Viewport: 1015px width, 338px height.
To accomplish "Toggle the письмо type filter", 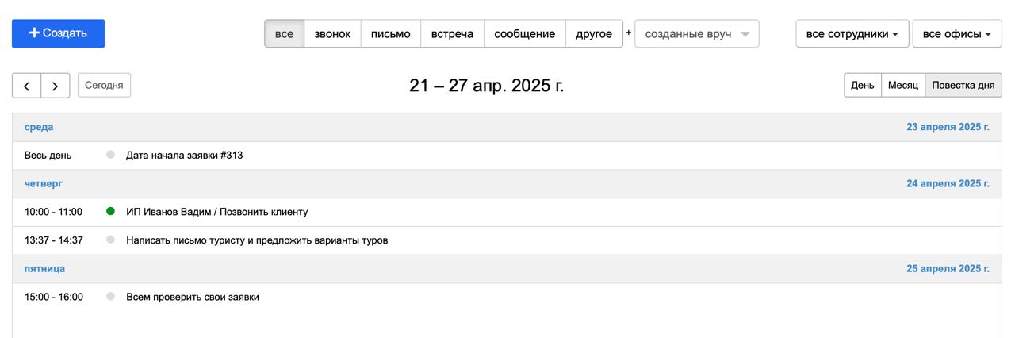I will [390, 34].
